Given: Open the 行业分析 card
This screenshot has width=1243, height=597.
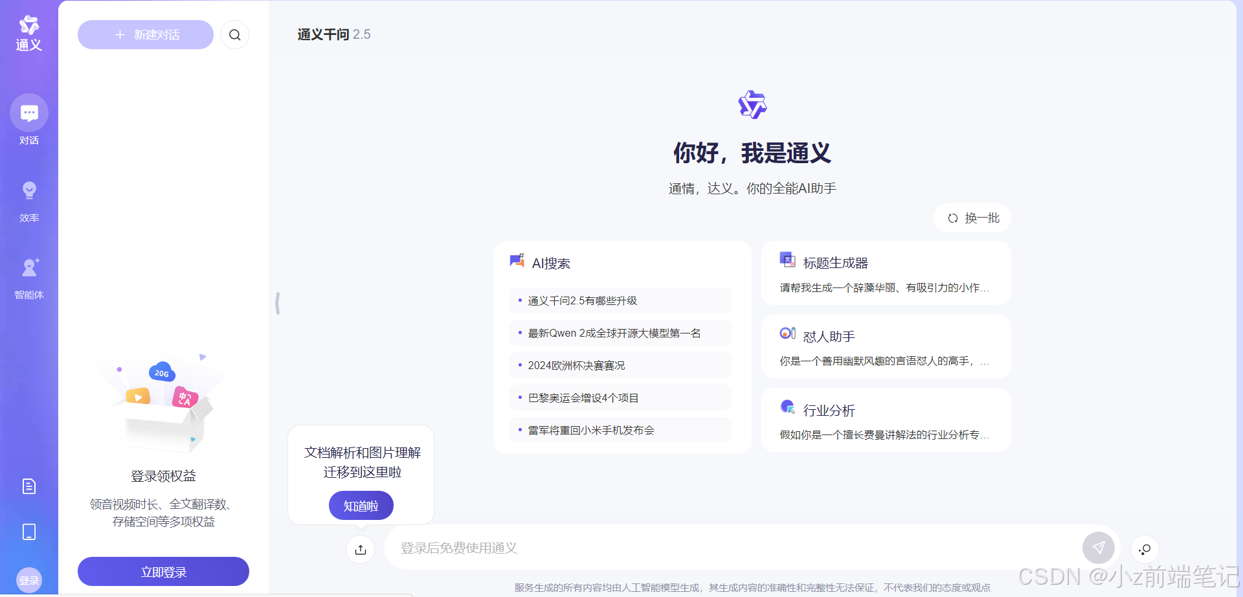Looking at the screenshot, I should pyautogui.click(x=886, y=420).
